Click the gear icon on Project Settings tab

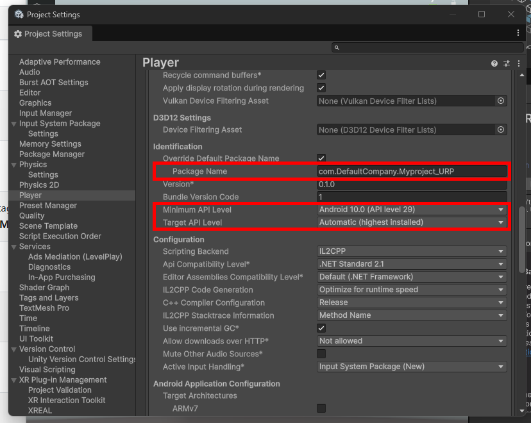click(x=18, y=34)
